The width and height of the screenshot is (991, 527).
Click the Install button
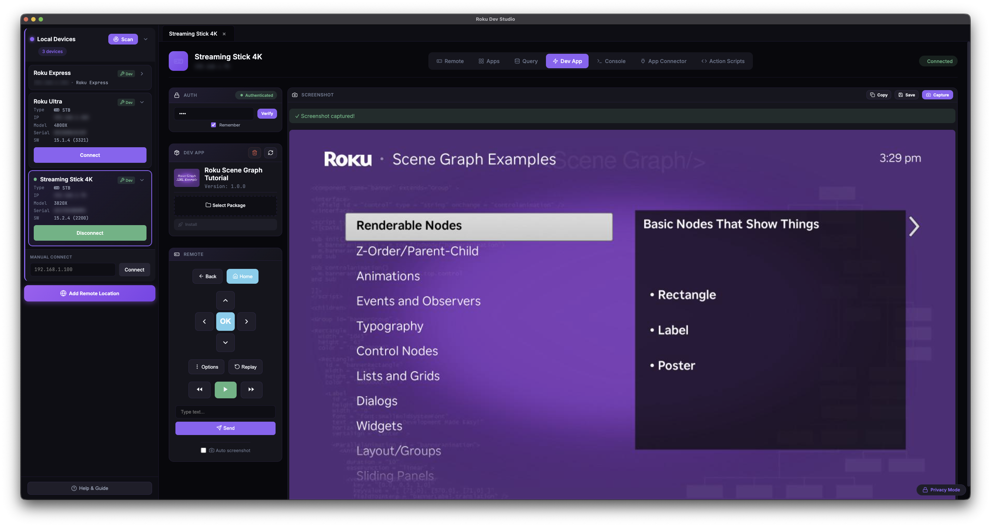pyautogui.click(x=225, y=224)
